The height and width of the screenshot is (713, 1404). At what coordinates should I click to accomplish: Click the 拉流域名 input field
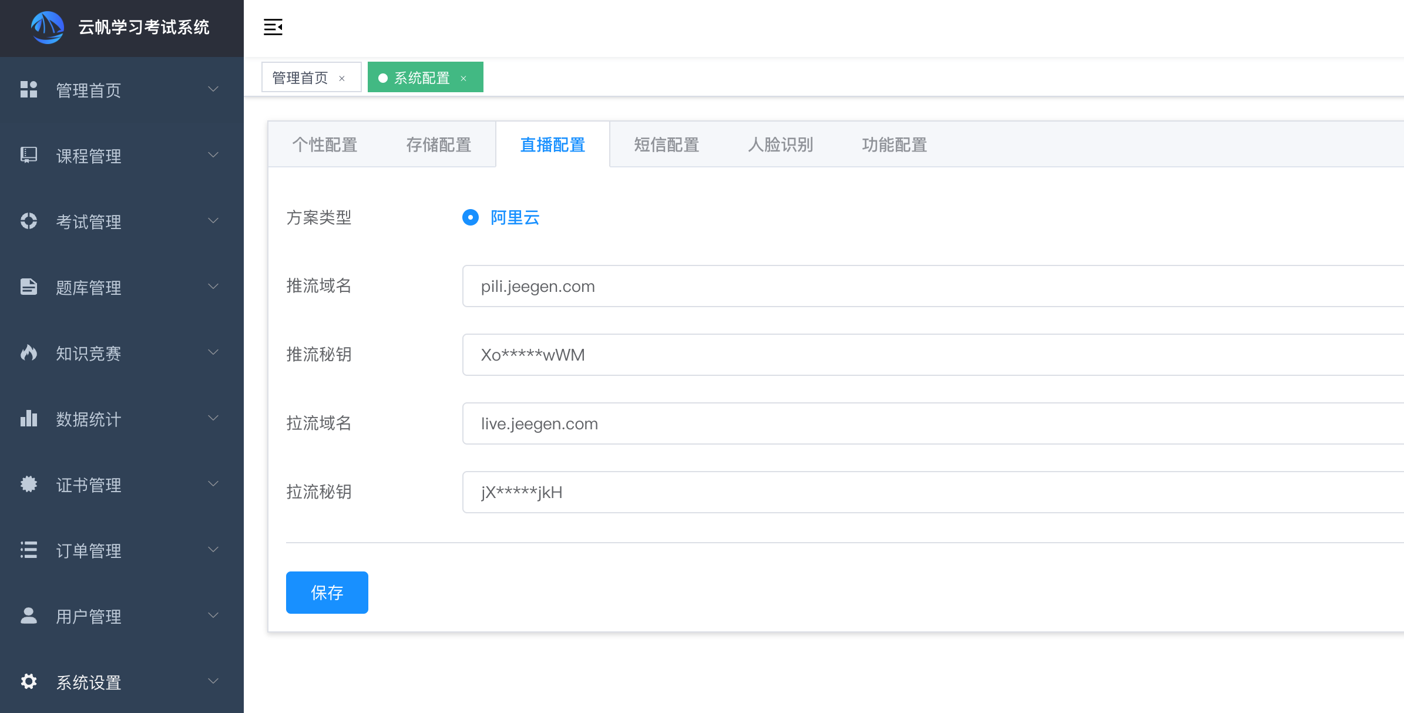point(933,423)
